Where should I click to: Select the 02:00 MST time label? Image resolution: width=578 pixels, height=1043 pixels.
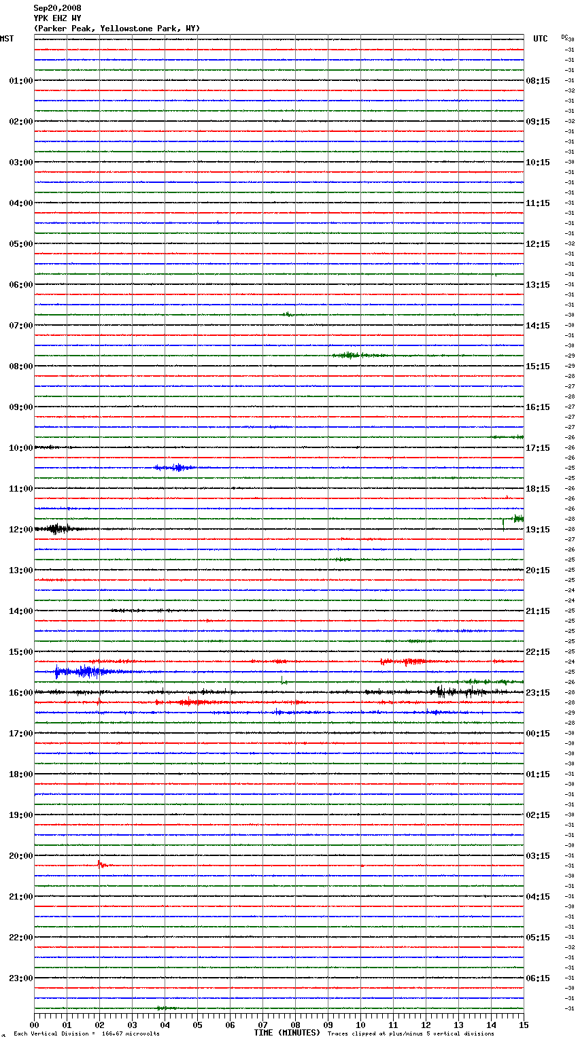(x=20, y=122)
